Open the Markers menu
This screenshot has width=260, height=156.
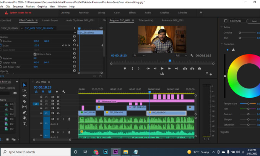coord(30,6)
